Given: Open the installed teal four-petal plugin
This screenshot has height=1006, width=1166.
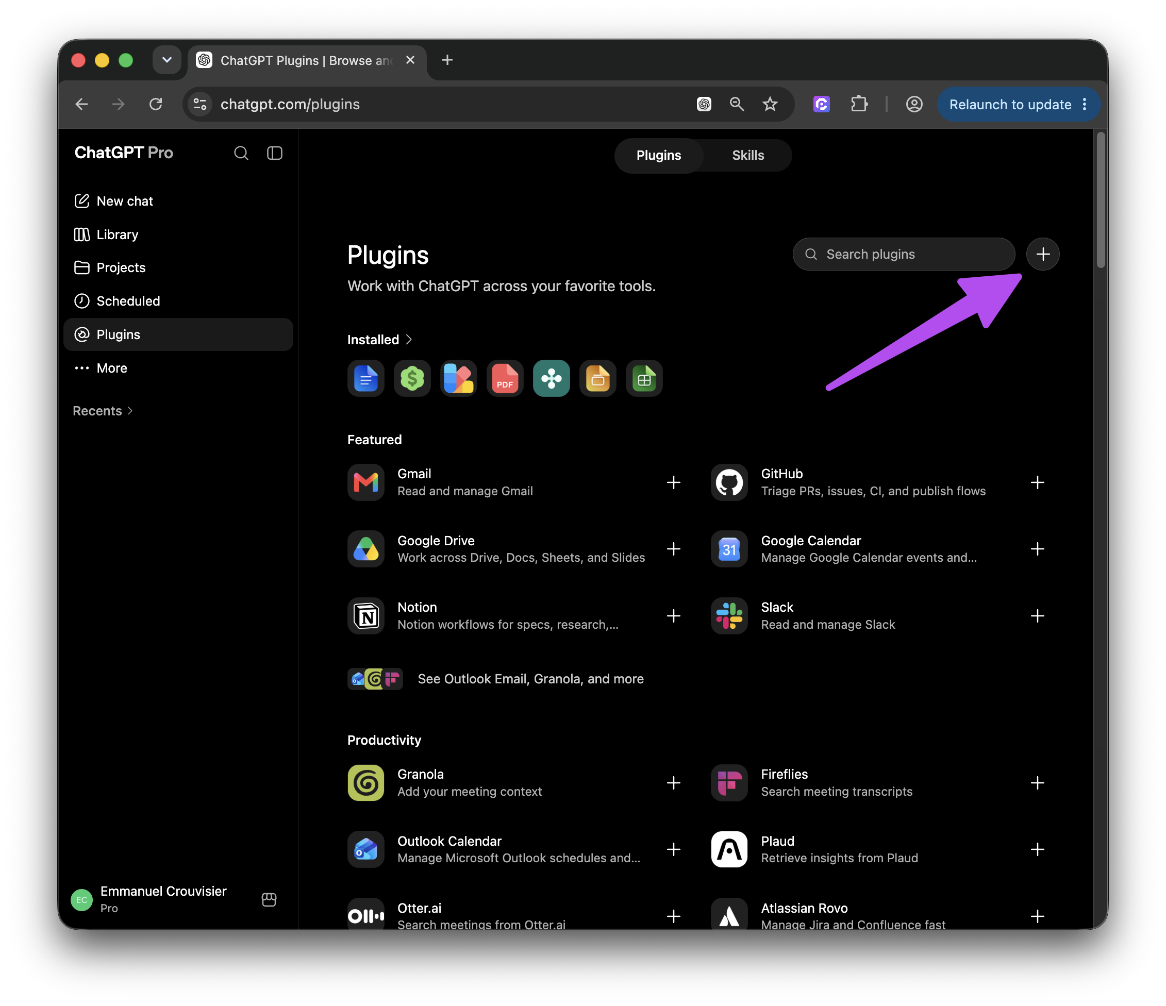Looking at the screenshot, I should (552, 378).
